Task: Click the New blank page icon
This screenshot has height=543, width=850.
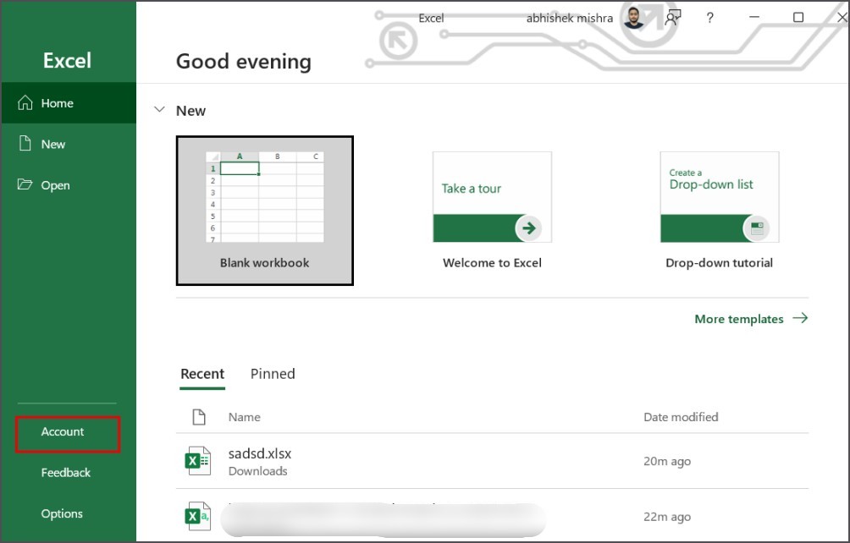Action: coord(25,144)
